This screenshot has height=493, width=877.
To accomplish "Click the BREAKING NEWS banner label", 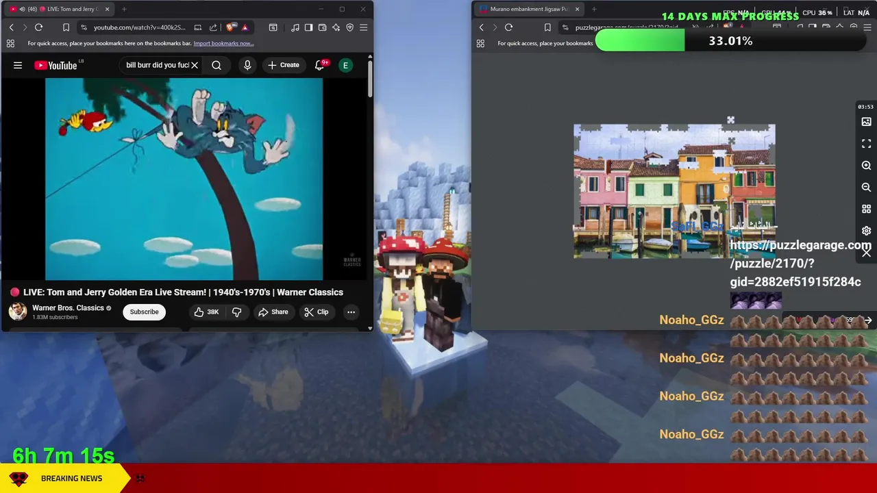I will [x=71, y=478].
